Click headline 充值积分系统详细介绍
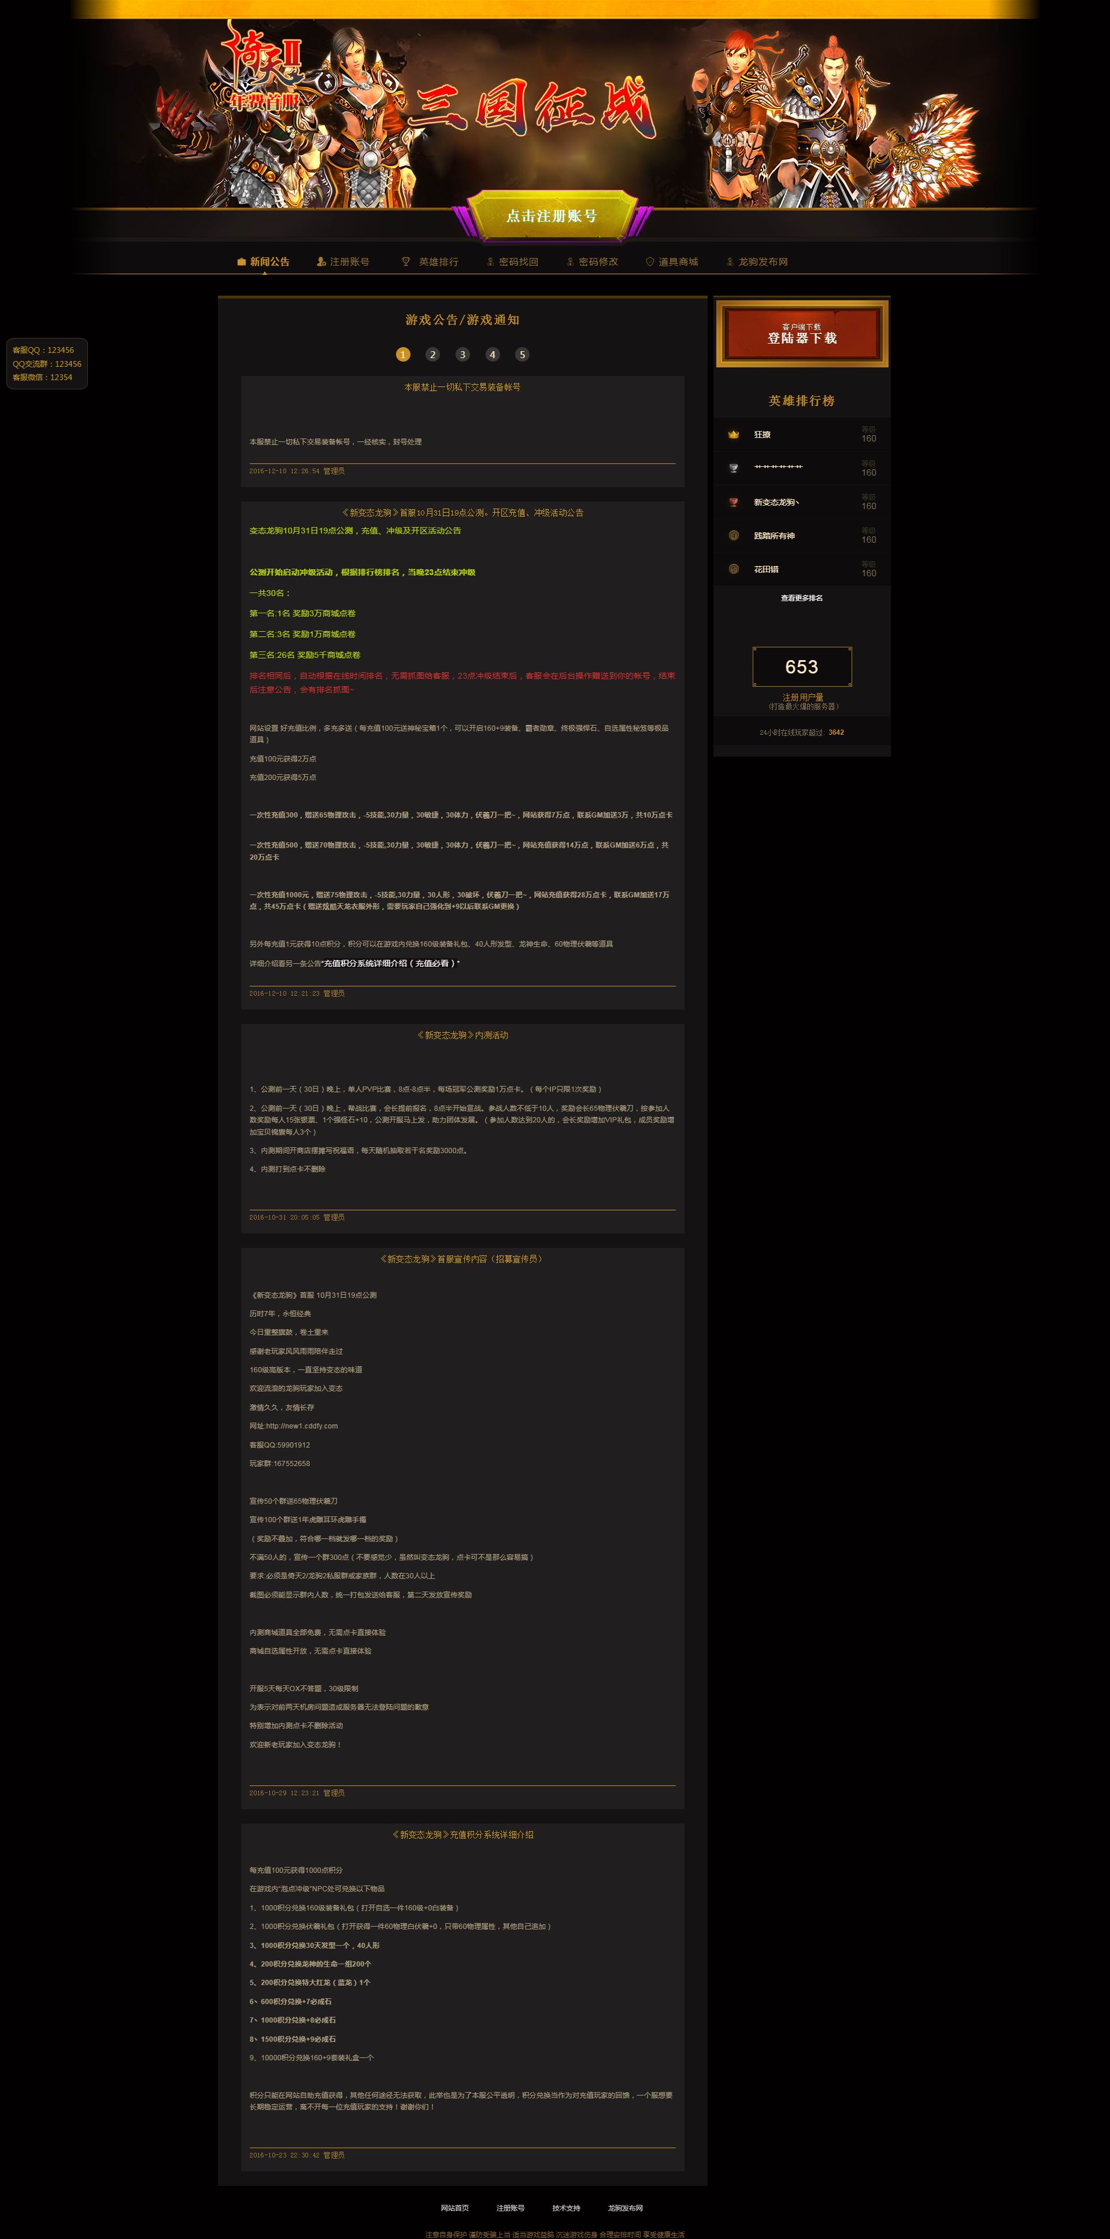 point(462,1835)
